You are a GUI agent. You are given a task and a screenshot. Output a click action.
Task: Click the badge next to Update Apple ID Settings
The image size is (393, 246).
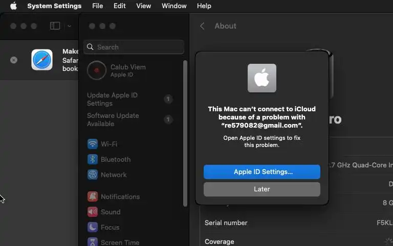(x=168, y=99)
